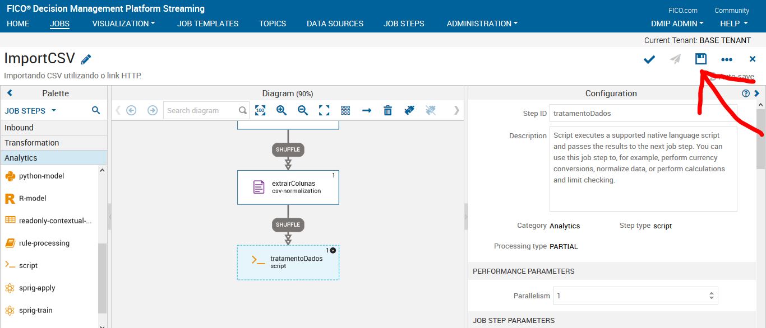Open the FICO.com link

[683, 10]
